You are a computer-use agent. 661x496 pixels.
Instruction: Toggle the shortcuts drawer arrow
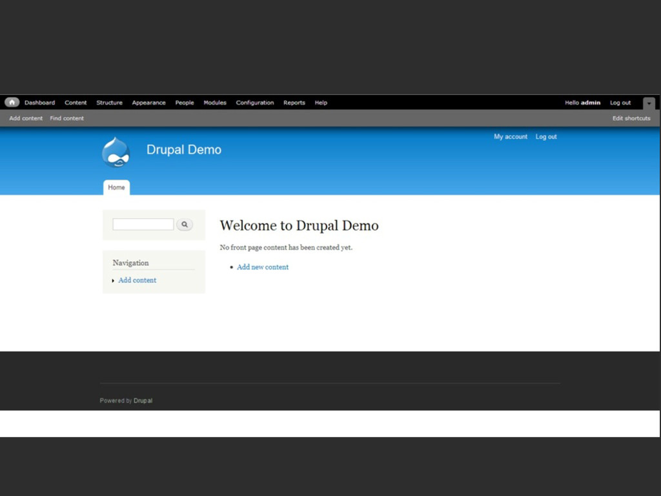(x=649, y=103)
